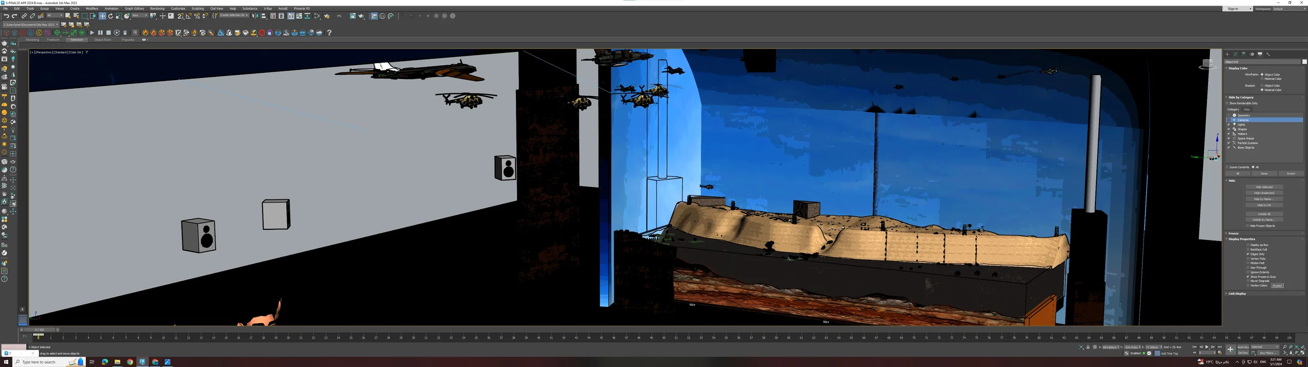Click the Zoom magnifier viewport control
Image resolution: width=1308 pixels, height=367 pixels.
[x=1284, y=347]
